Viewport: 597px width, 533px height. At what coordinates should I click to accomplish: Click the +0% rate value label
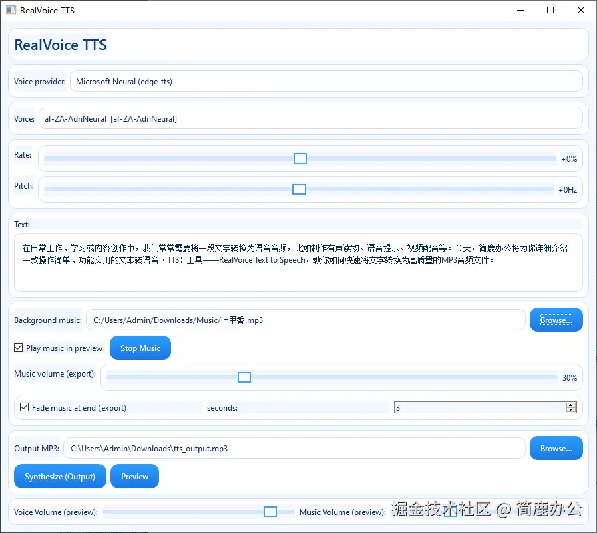click(x=569, y=159)
